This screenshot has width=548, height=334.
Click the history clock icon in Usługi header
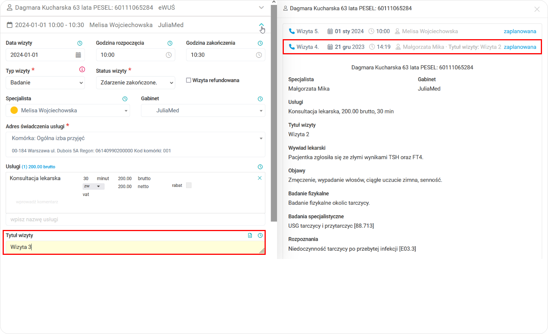point(260,167)
